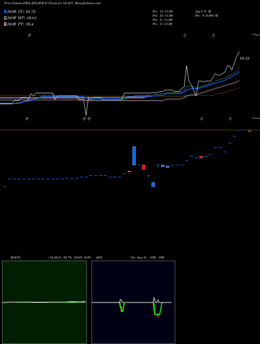Click the 'MACD:' panel label
260x344 pixels.
pos(15,257)
